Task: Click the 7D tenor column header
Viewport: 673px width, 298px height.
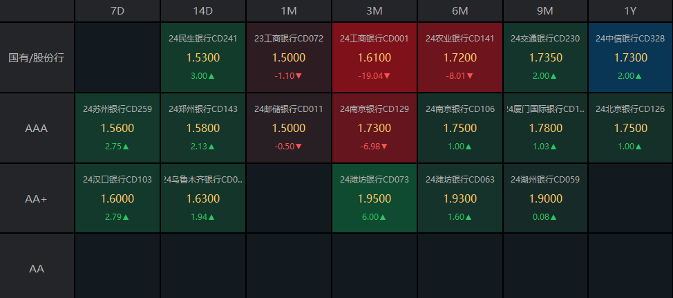Action: (x=117, y=11)
